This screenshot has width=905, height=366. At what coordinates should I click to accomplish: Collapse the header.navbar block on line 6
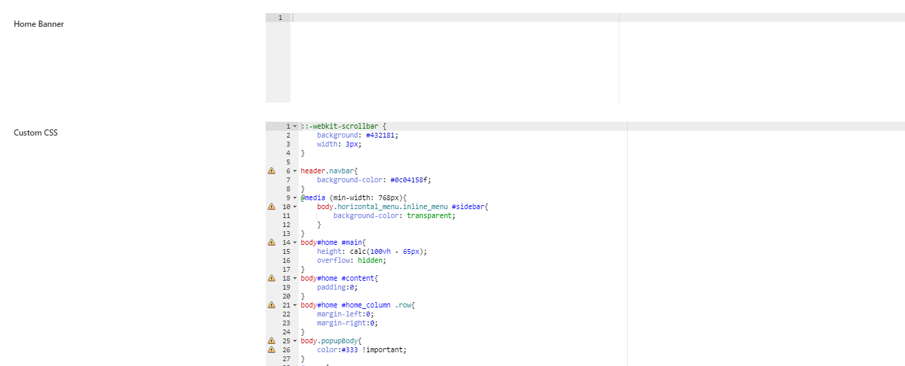tap(295, 171)
